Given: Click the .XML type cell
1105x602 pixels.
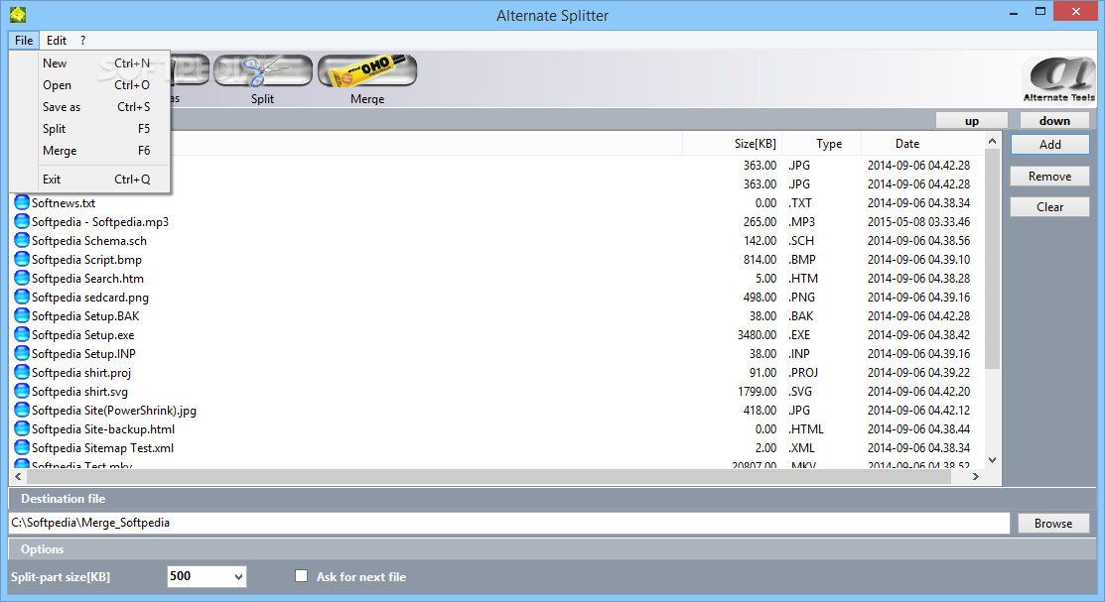Looking at the screenshot, I should [x=801, y=448].
